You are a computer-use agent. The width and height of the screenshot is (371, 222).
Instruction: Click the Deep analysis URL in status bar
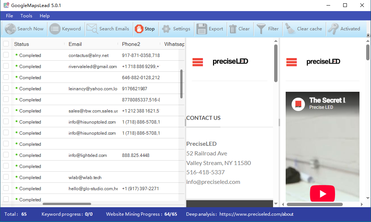point(256,214)
